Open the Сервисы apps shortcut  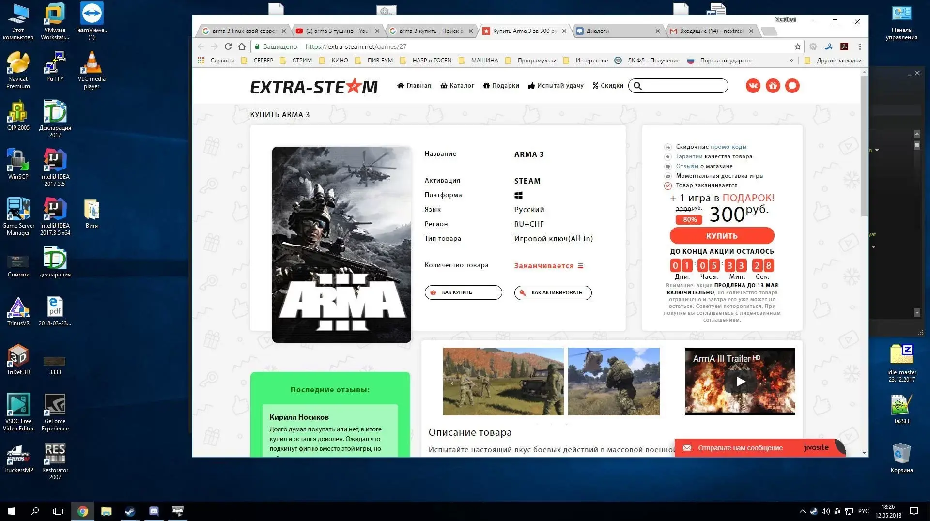click(x=216, y=61)
